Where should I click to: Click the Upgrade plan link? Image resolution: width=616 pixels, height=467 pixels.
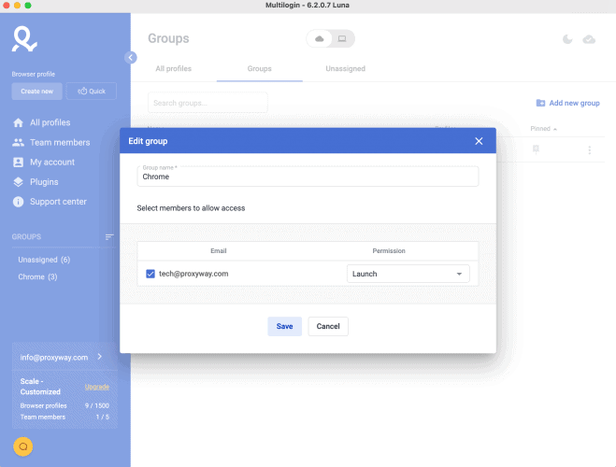pyautogui.click(x=97, y=387)
